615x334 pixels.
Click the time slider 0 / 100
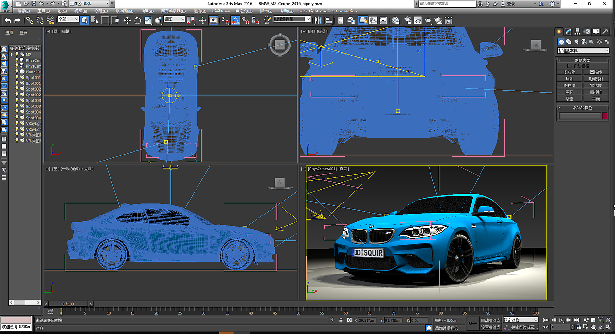[x=68, y=304]
